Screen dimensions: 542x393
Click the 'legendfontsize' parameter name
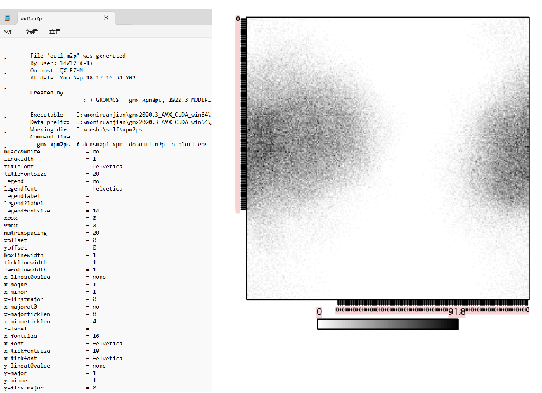pyautogui.click(x=27, y=211)
